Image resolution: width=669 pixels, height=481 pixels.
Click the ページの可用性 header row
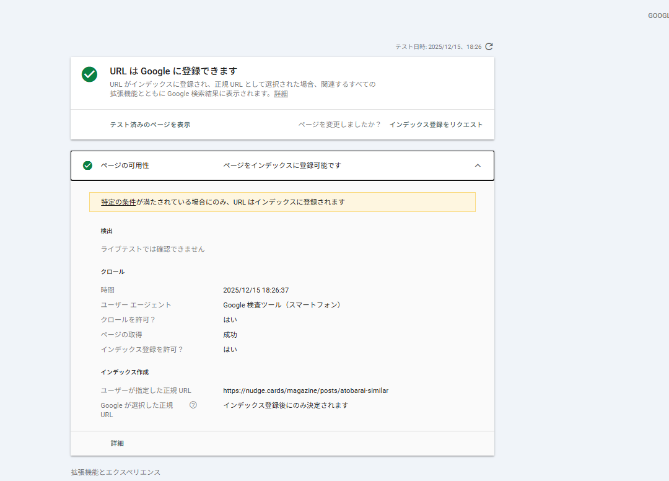[282, 165]
